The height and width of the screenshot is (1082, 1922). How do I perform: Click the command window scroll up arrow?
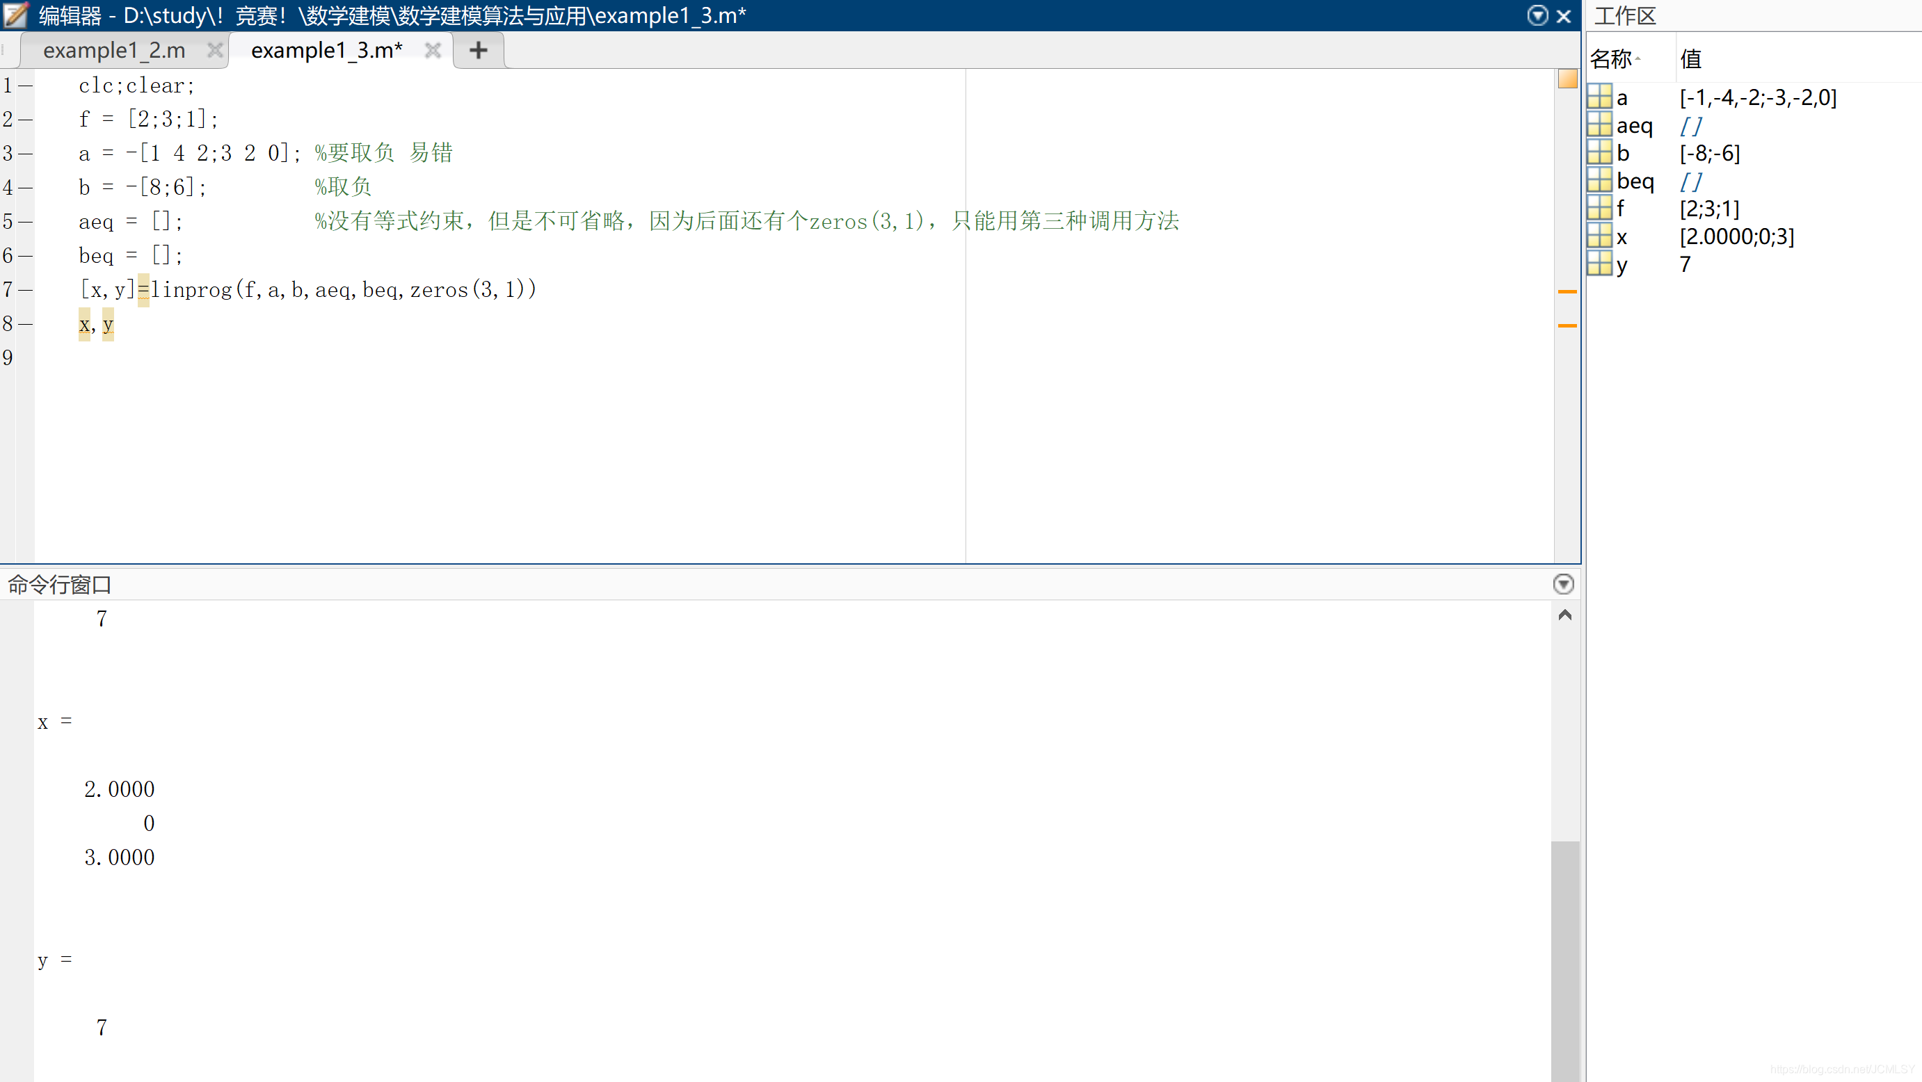click(1564, 615)
